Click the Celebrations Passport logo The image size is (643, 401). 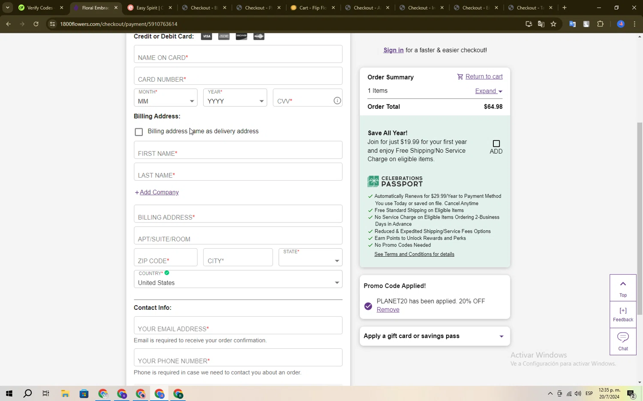click(395, 181)
